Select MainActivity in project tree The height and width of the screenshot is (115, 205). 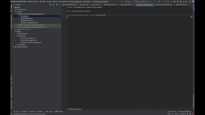point(27,19)
